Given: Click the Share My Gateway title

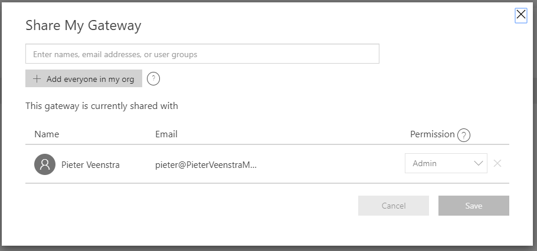Looking at the screenshot, I should point(83,26).
